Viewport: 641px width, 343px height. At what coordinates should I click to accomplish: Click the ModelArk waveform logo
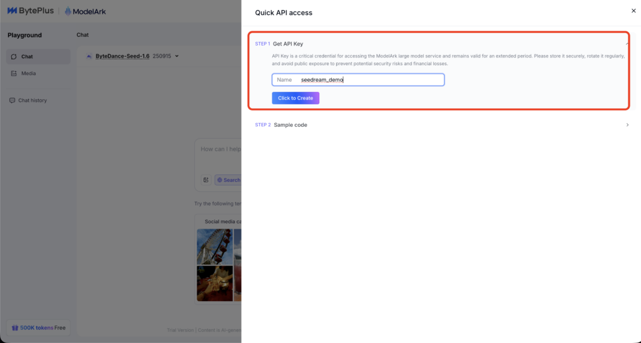[68, 11]
